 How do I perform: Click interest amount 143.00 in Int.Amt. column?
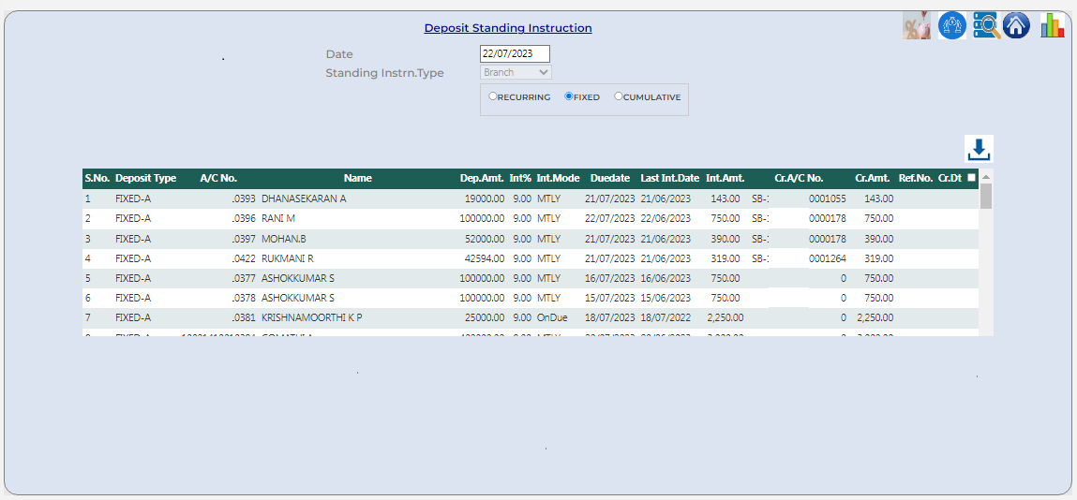click(x=725, y=199)
